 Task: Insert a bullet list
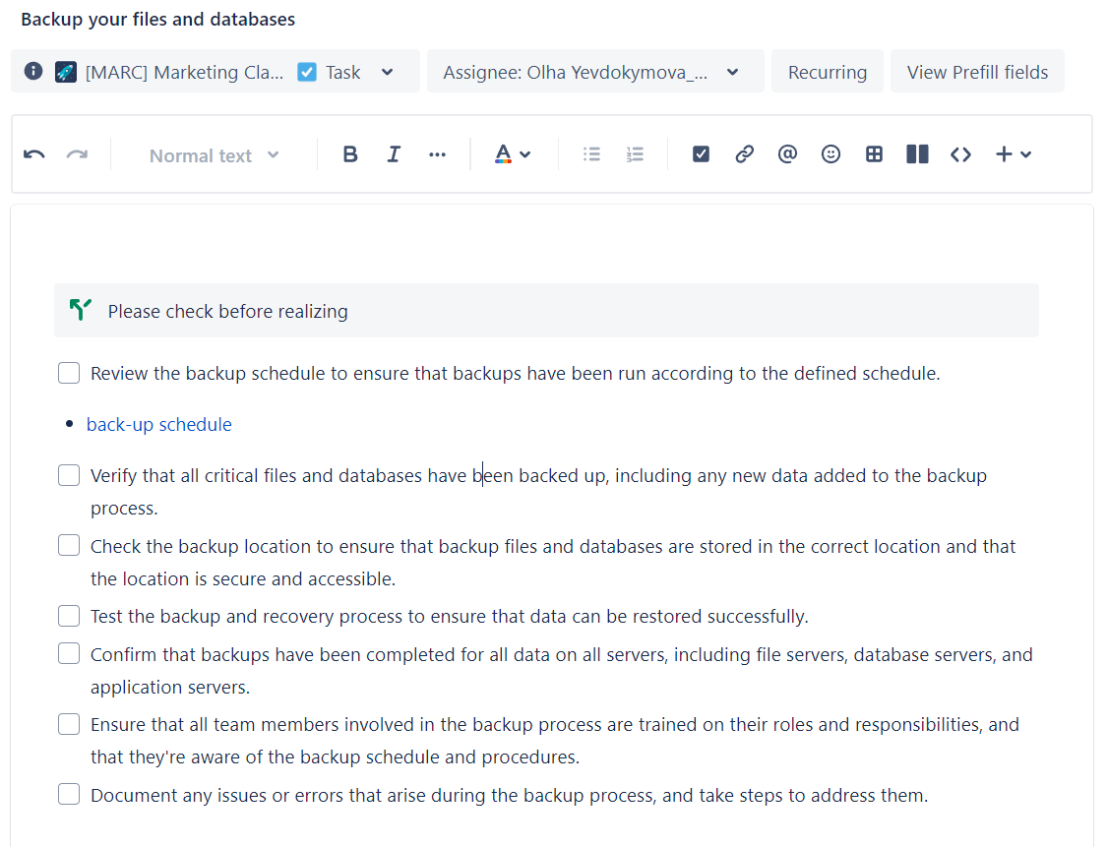pos(591,153)
